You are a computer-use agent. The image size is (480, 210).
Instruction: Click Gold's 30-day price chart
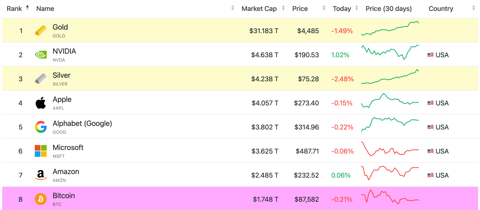(390, 29)
